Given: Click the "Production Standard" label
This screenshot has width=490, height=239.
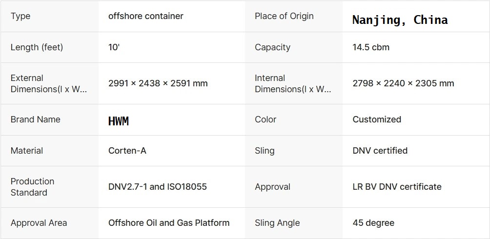Looking at the screenshot, I should [32, 187].
